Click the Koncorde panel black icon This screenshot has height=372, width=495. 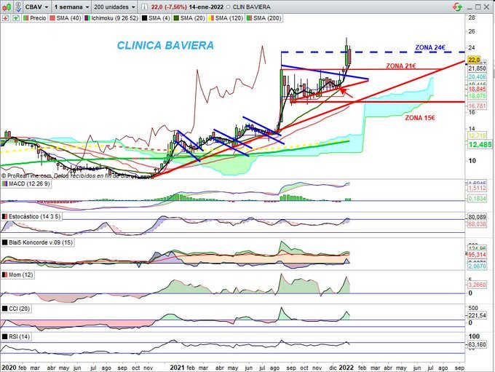pos(5,242)
